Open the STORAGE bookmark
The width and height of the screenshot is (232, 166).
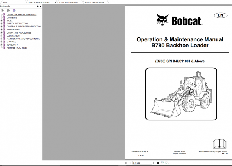pos(11,42)
